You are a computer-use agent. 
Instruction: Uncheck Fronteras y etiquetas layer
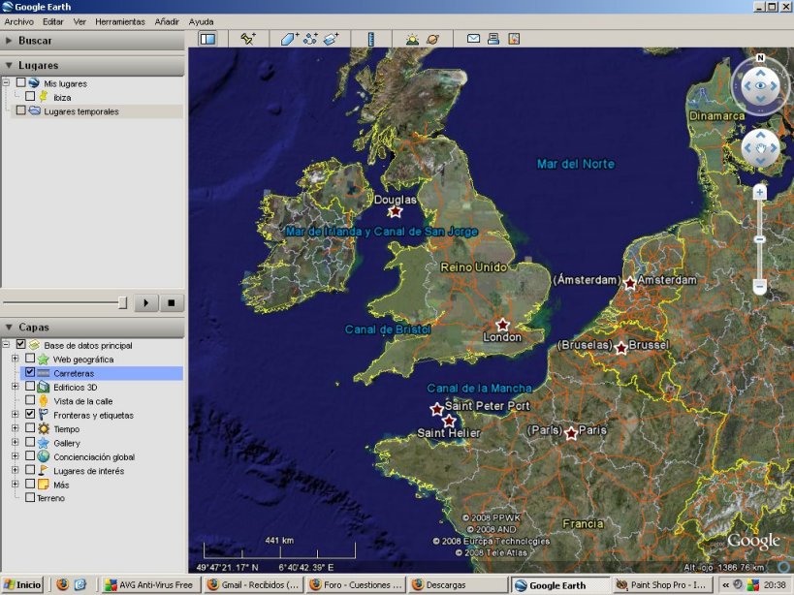tap(30, 414)
